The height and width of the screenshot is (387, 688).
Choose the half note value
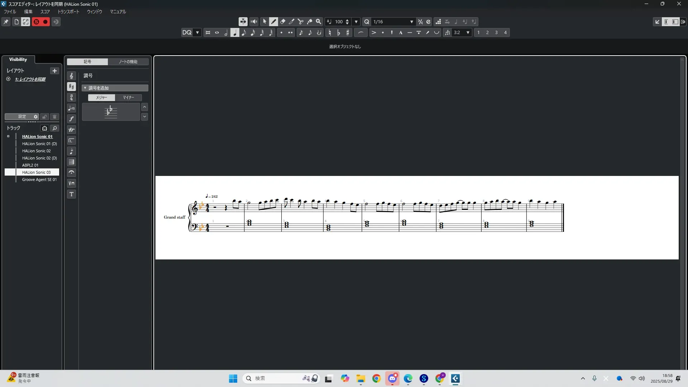226,33
